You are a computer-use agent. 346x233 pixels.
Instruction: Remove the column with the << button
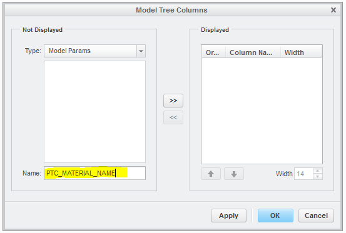point(173,117)
